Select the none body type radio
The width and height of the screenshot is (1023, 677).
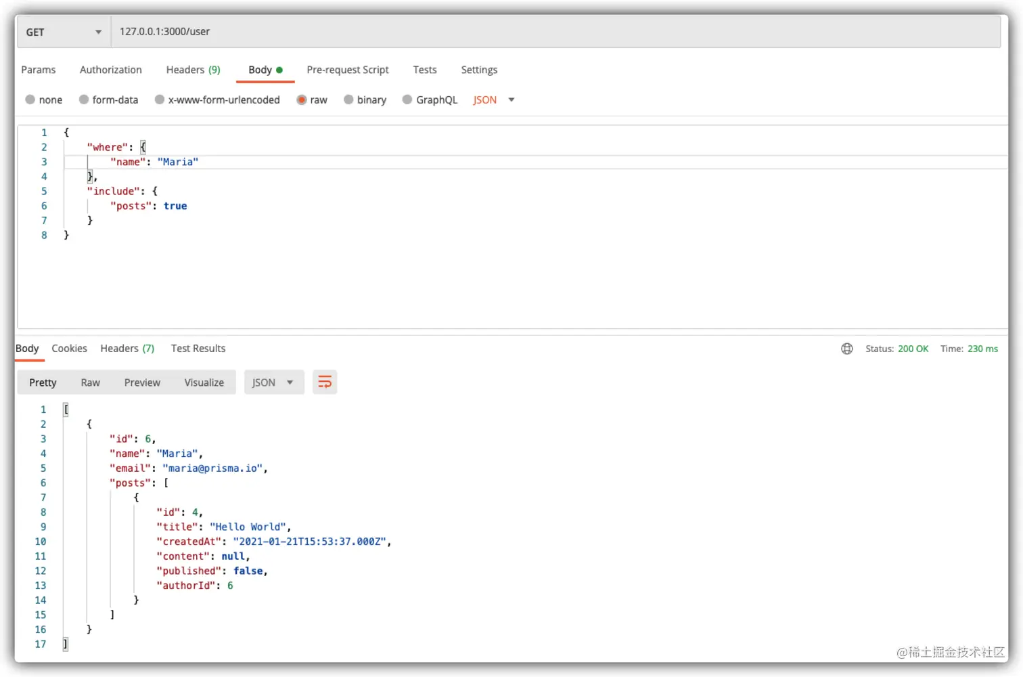(x=30, y=100)
